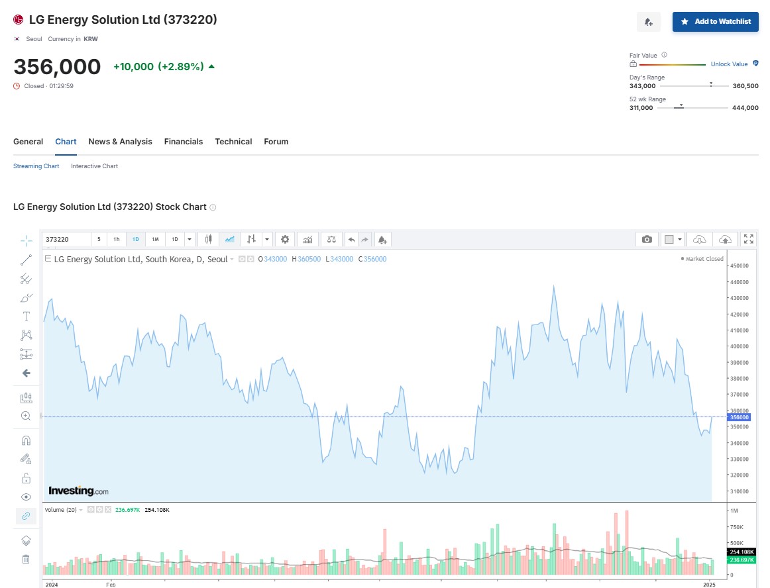Click the zoom in magnifier tool
The image size is (770, 588).
coord(26,416)
